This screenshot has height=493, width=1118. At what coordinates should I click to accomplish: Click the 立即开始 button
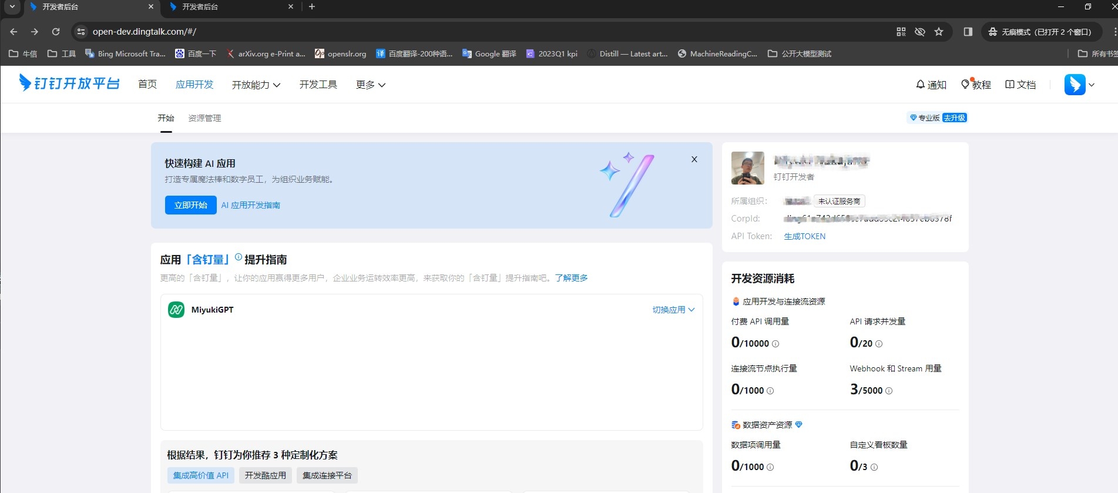point(191,205)
